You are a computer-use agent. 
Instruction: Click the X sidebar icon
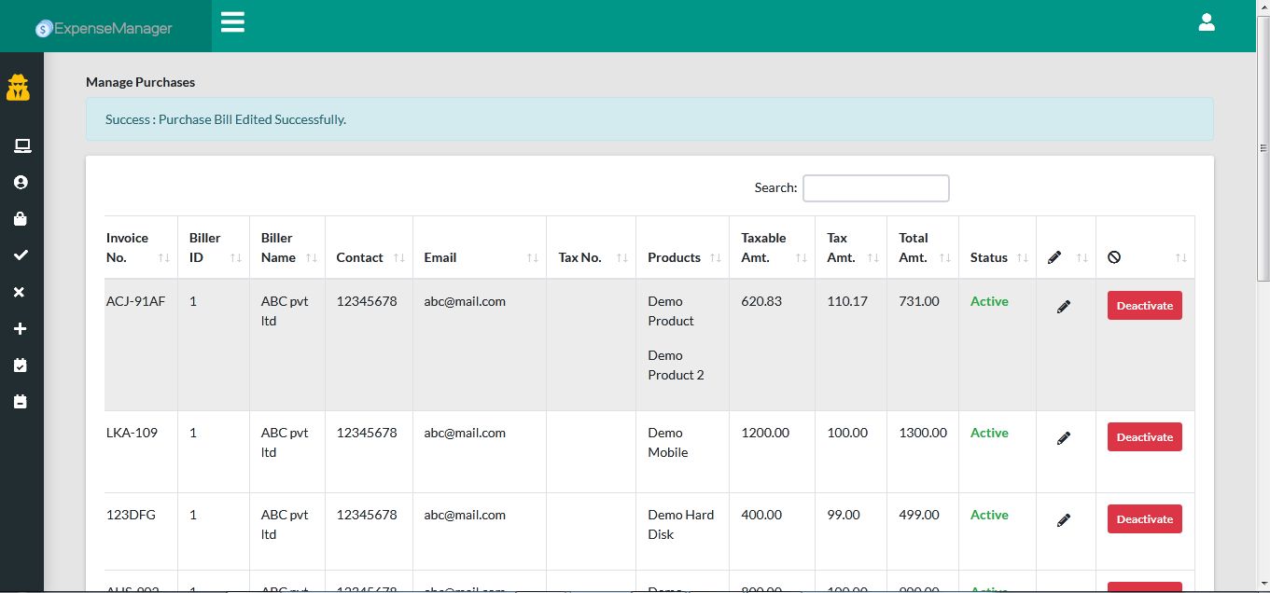[x=21, y=291]
